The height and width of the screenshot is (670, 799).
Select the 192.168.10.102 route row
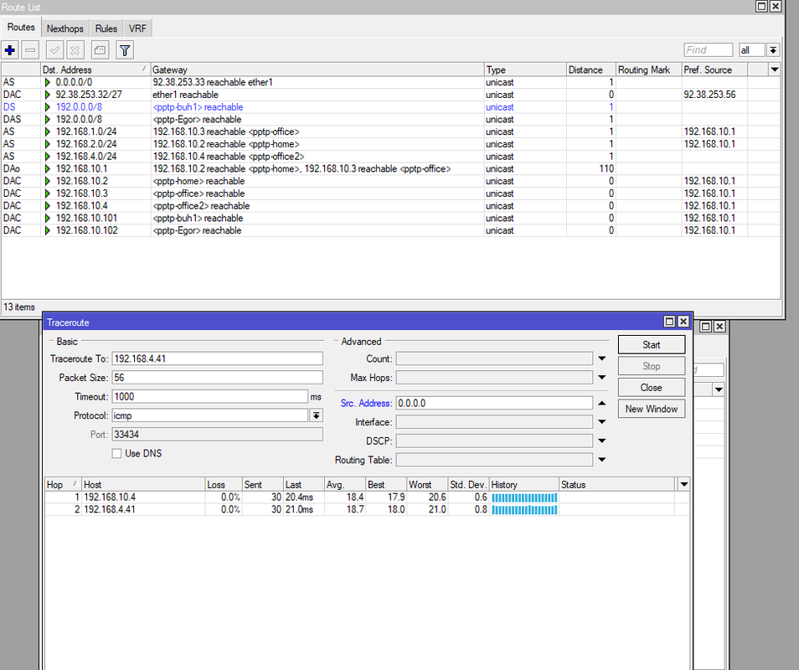coord(390,230)
